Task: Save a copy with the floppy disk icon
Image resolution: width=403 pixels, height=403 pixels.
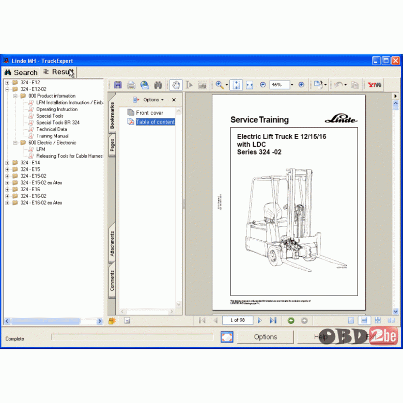Action: point(118,85)
